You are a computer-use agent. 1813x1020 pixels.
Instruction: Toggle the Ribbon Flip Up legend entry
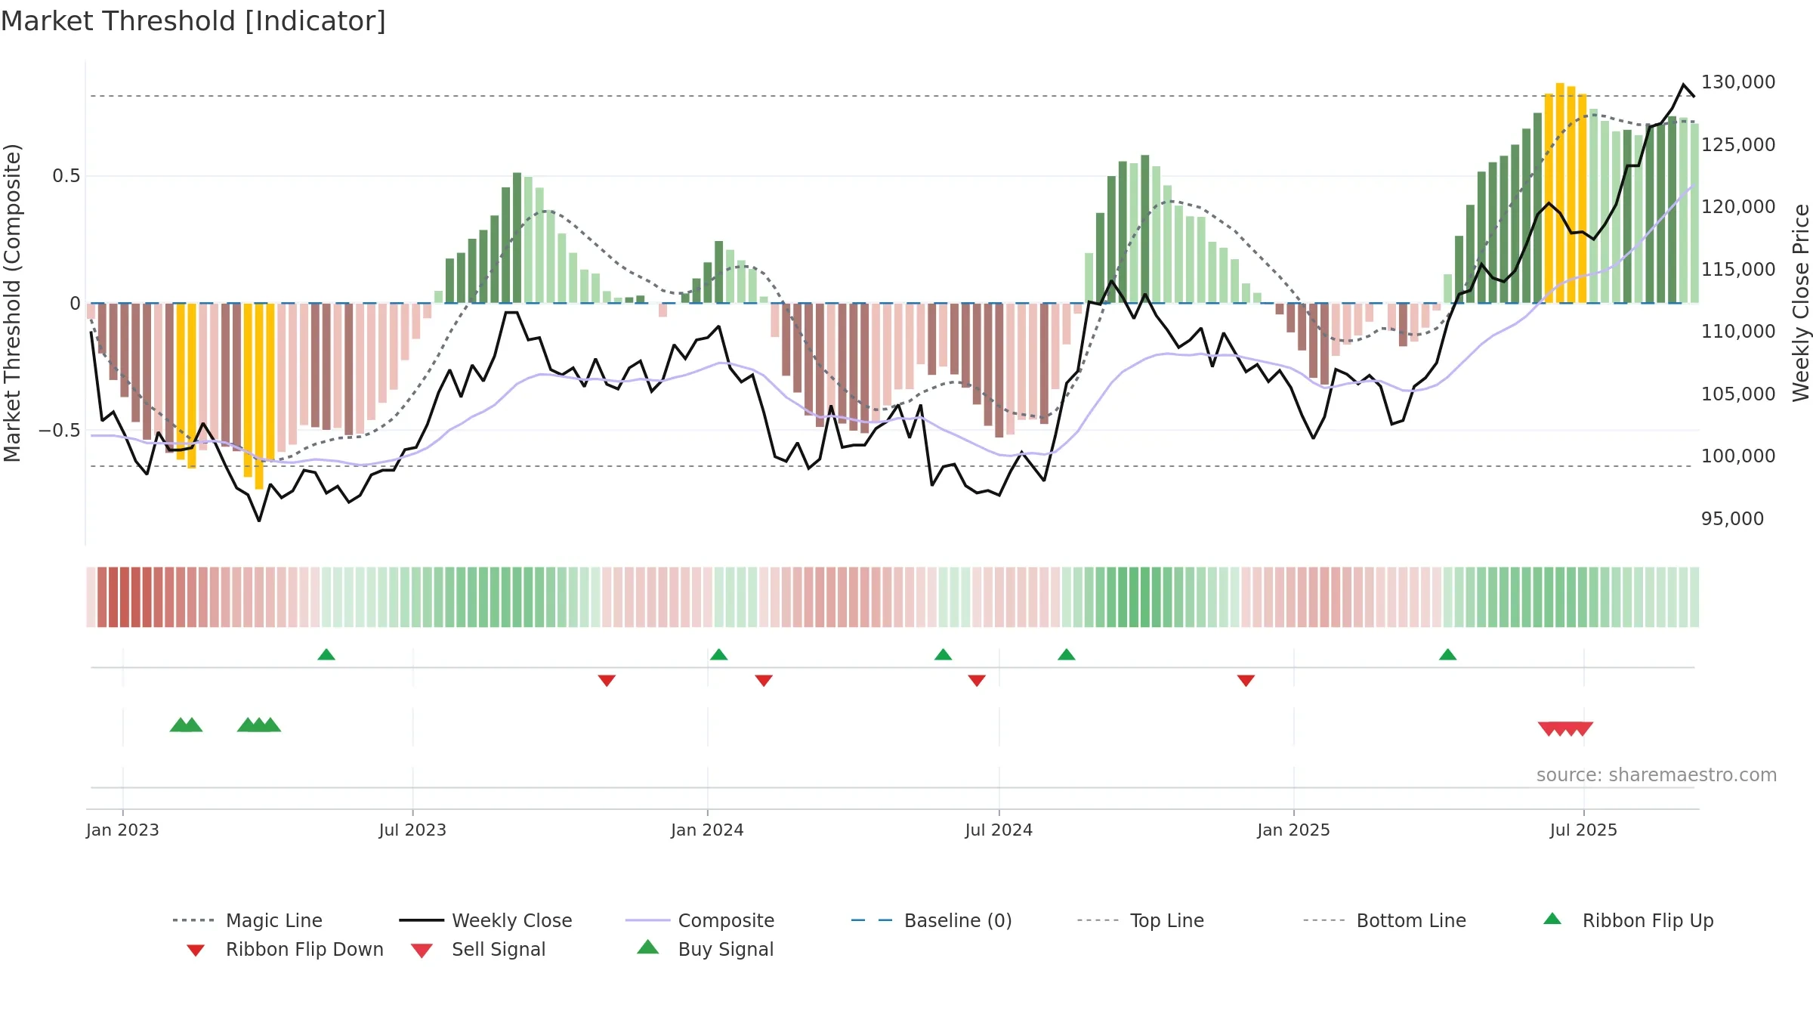[x=1628, y=920]
